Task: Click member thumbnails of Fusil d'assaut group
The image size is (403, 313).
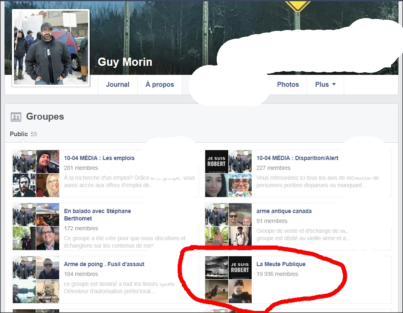Action: click(36, 280)
